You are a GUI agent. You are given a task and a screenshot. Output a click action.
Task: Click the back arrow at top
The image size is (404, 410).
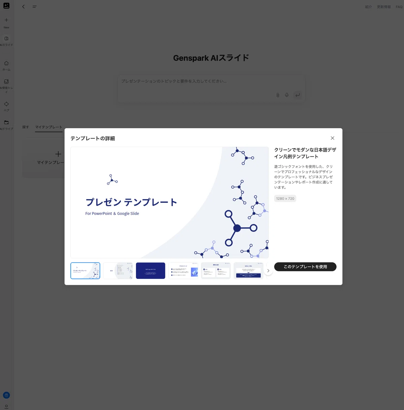(24, 7)
